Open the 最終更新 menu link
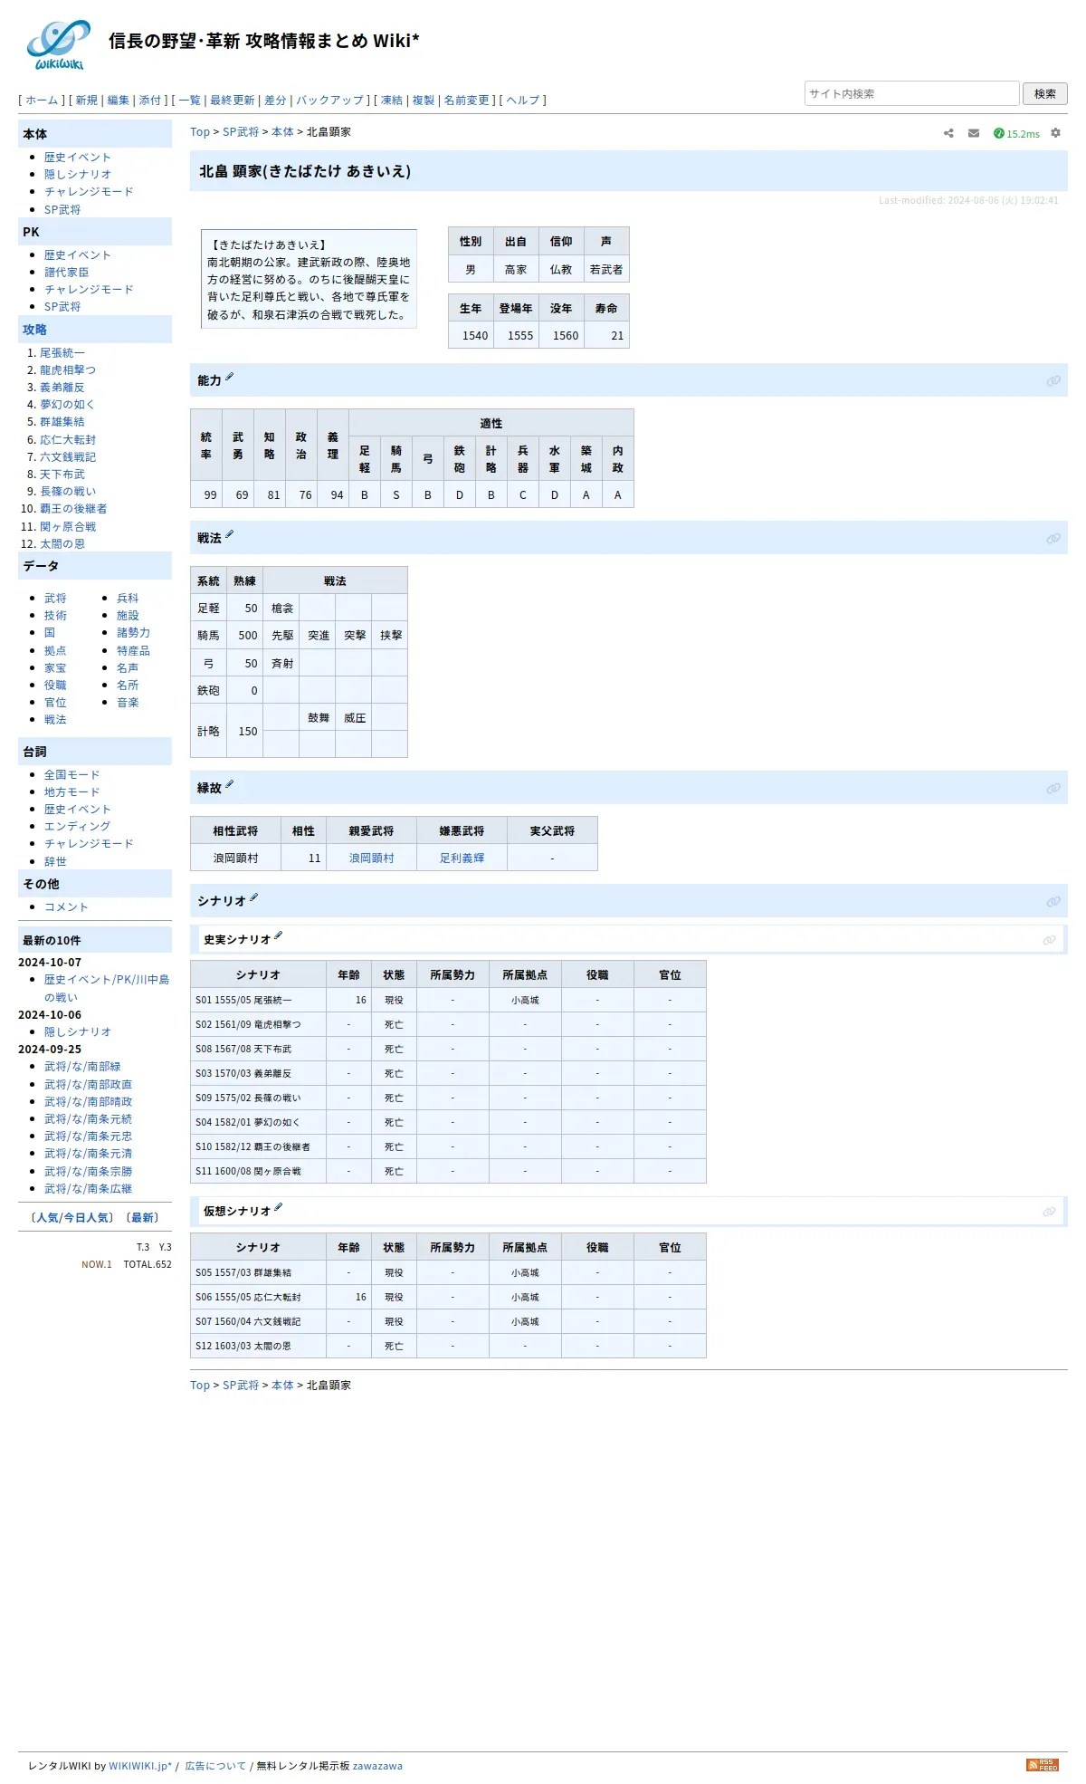Viewport: 1086px width, 1784px height. point(233,101)
